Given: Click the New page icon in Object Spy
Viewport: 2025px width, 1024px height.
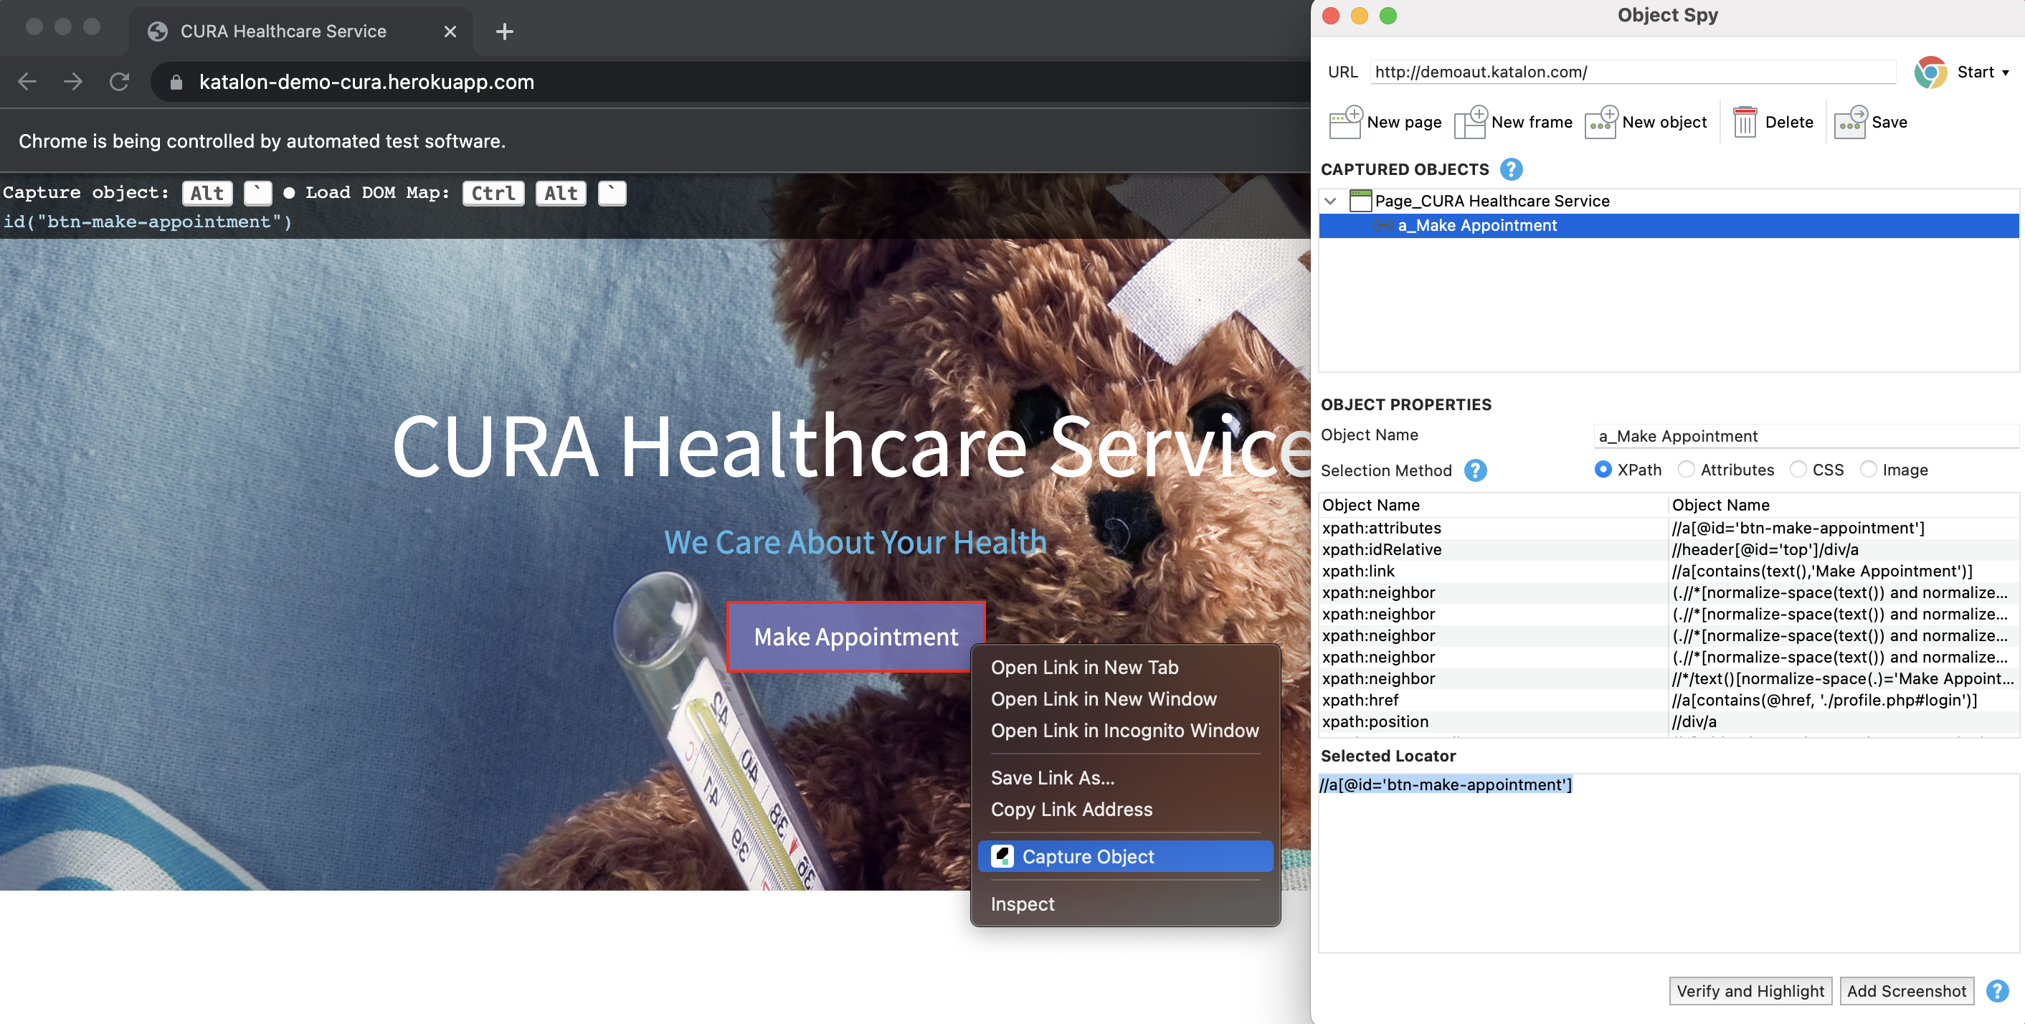Looking at the screenshot, I should coord(1345,122).
